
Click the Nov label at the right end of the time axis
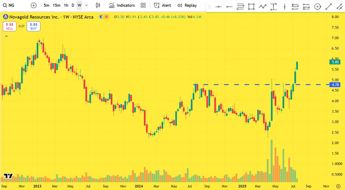click(326, 186)
